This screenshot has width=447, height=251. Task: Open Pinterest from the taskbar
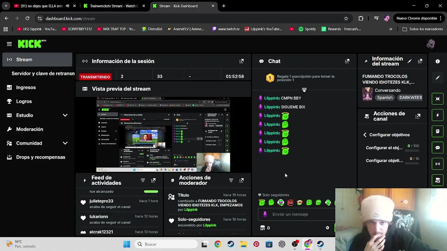[256, 244]
